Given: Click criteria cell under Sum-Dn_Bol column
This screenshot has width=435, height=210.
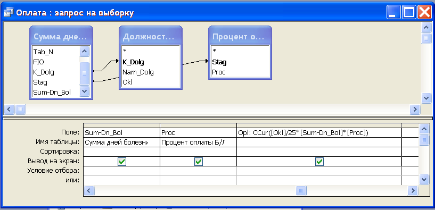Looking at the screenshot, I should 121,171.
